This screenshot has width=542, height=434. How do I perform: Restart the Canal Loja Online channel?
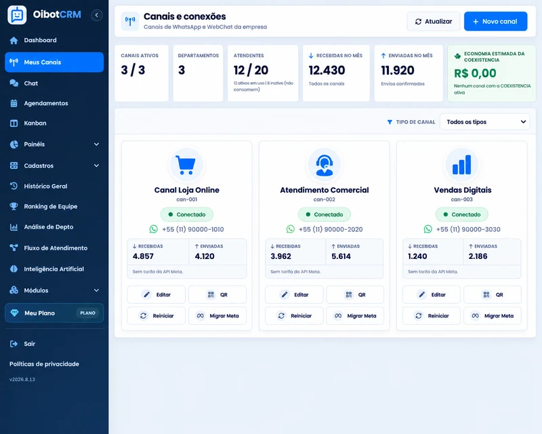pyautogui.click(x=157, y=315)
